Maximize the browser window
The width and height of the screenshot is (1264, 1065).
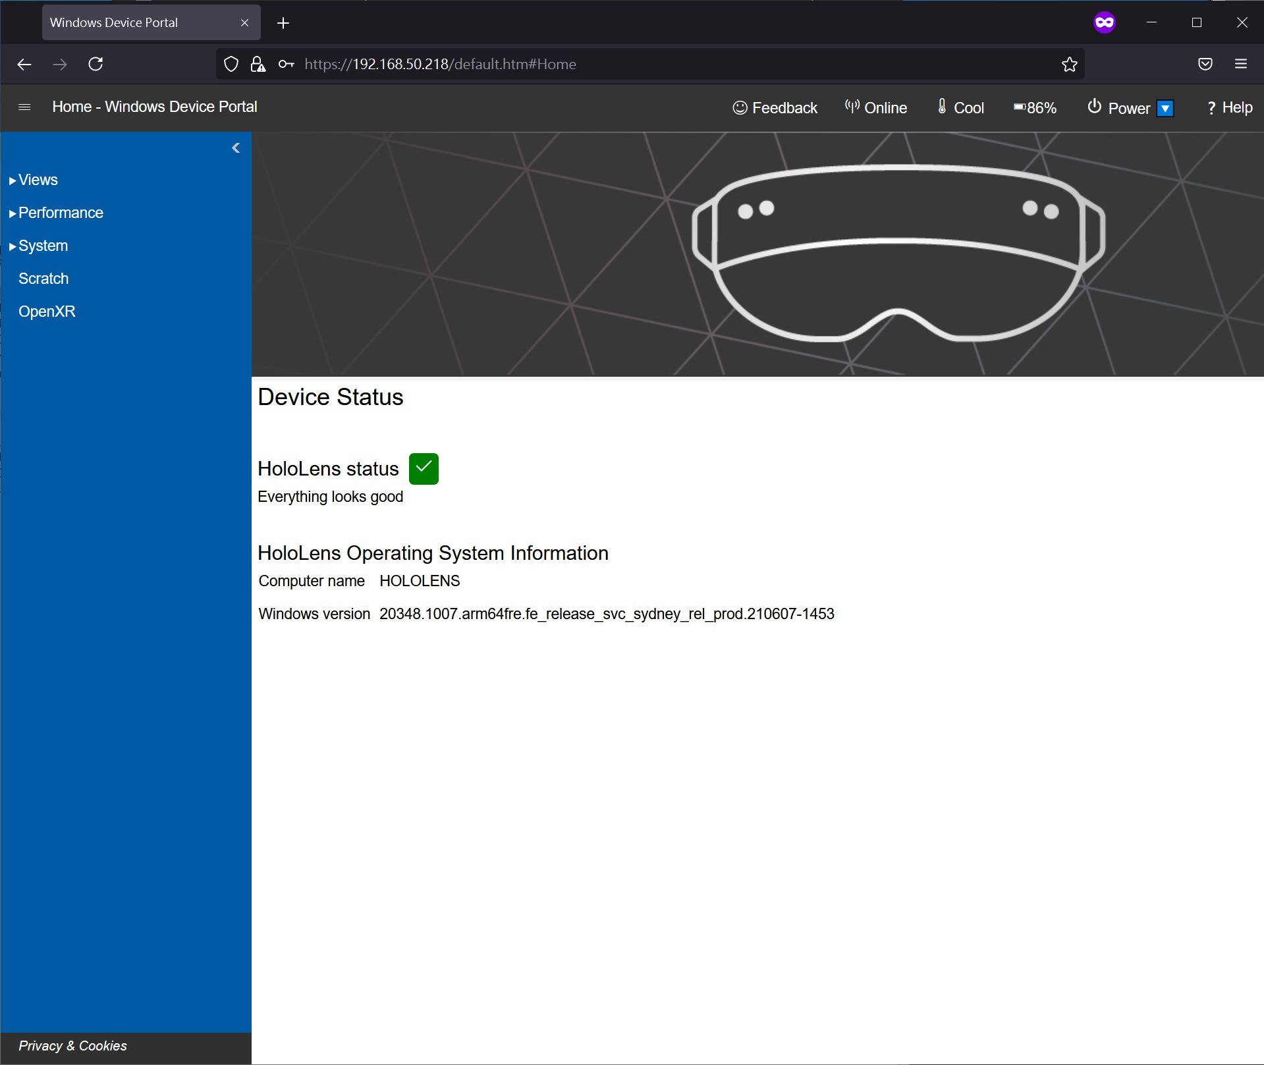tap(1197, 22)
